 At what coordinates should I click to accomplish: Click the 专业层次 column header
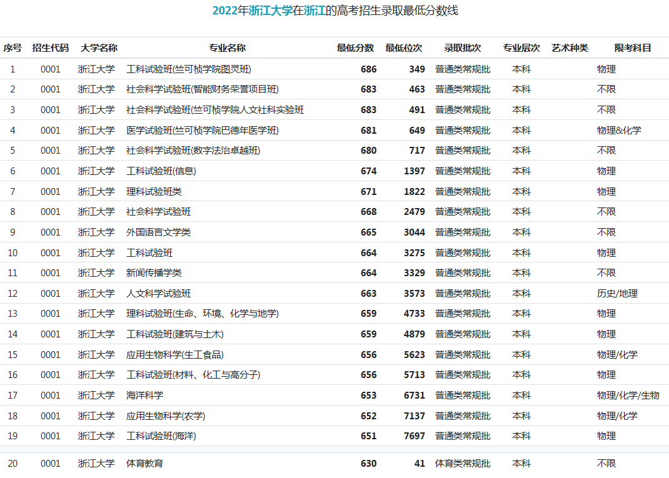521,47
